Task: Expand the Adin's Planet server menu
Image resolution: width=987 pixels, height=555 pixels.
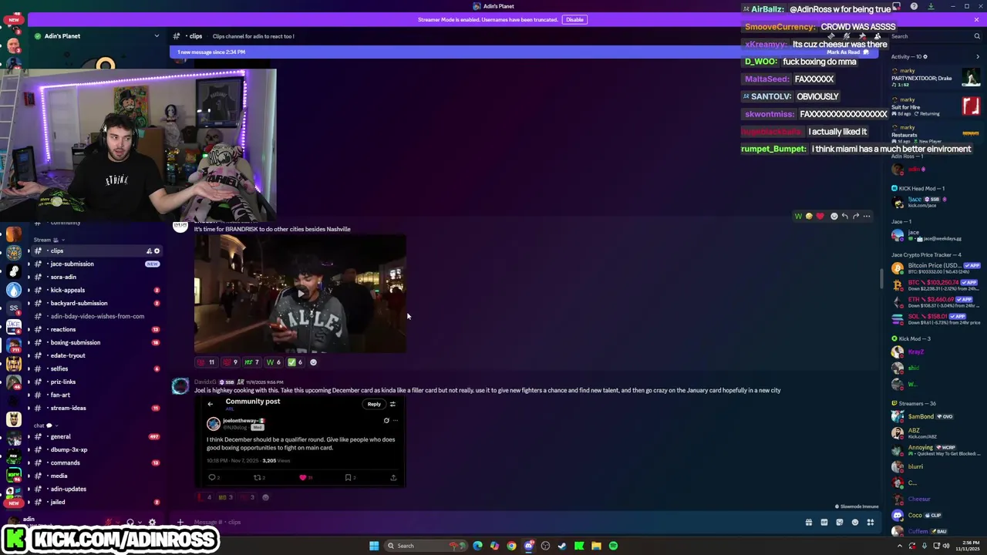Action: tap(157, 36)
